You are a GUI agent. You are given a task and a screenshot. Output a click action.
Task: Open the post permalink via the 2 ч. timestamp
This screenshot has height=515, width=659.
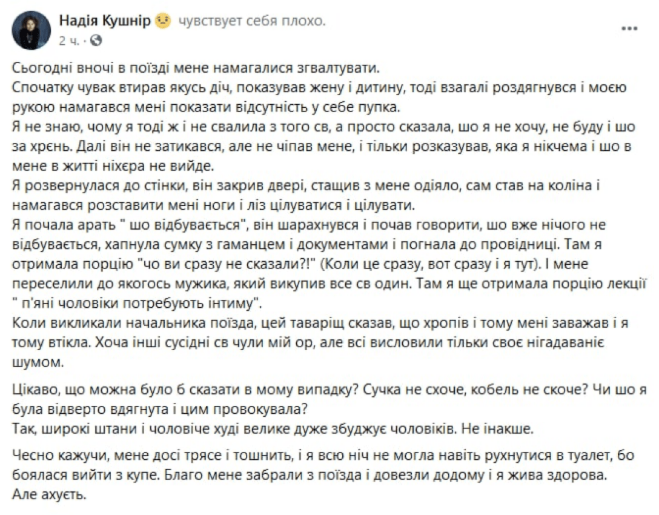(x=70, y=41)
